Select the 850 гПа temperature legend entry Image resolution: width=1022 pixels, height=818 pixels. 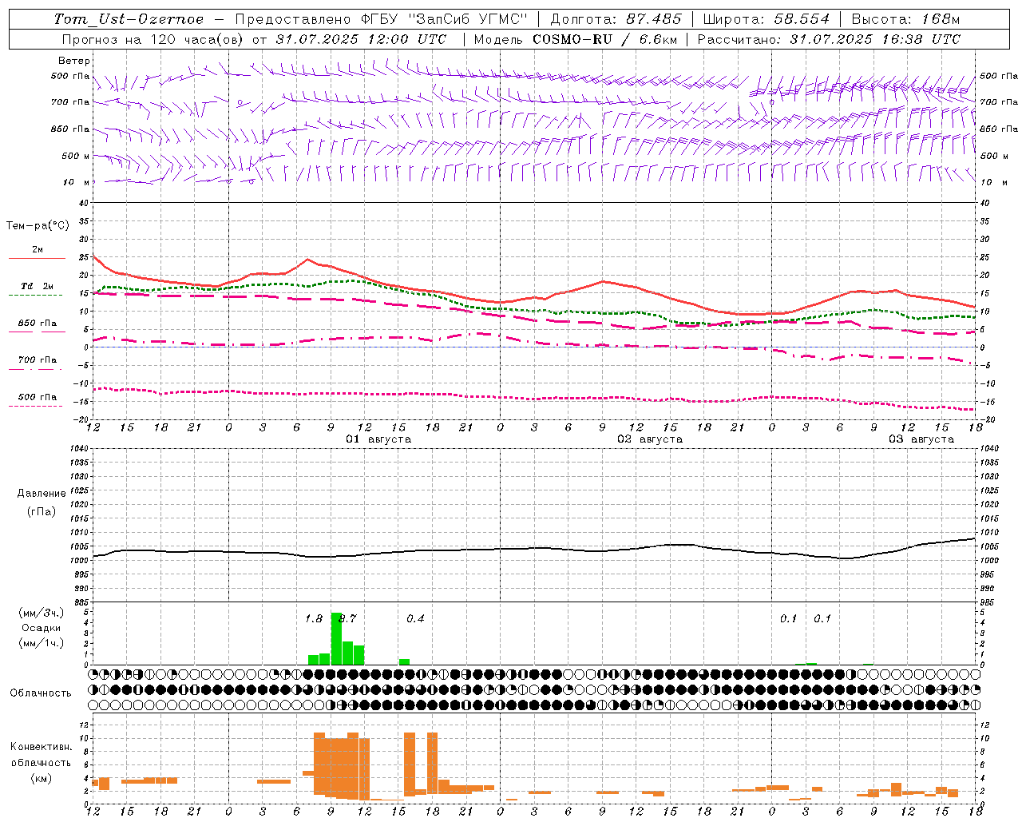click(x=38, y=324)
